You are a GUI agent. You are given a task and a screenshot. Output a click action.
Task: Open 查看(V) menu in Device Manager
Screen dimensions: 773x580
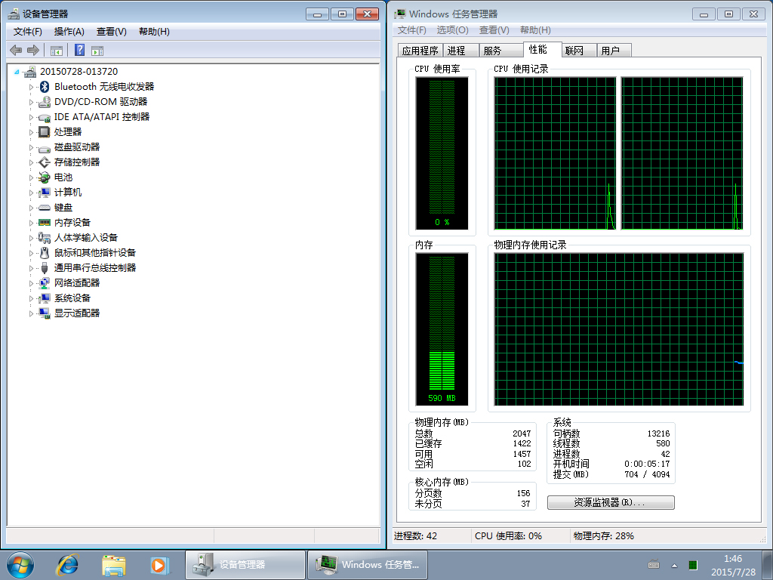point(112,32)
